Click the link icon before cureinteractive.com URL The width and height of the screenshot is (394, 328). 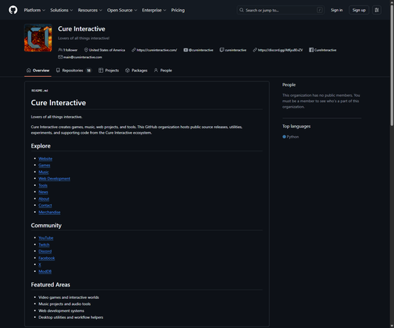(134, 50)
